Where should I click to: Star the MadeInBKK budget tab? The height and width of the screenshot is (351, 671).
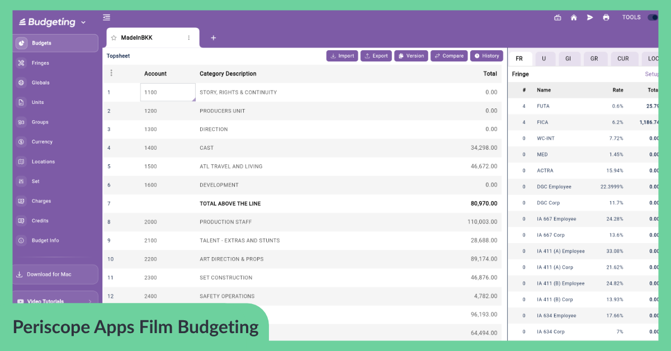pyautogui.click(x=114, y=38)
